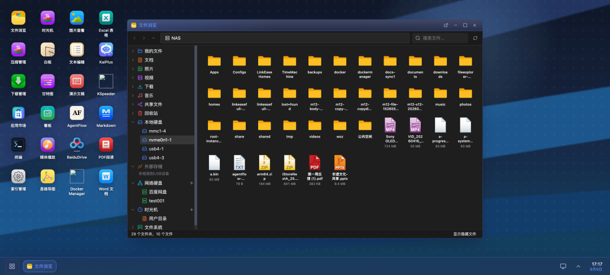Open the 下载管理 desktop app
This screenshot has width=610, height=275.
[18, 82]
